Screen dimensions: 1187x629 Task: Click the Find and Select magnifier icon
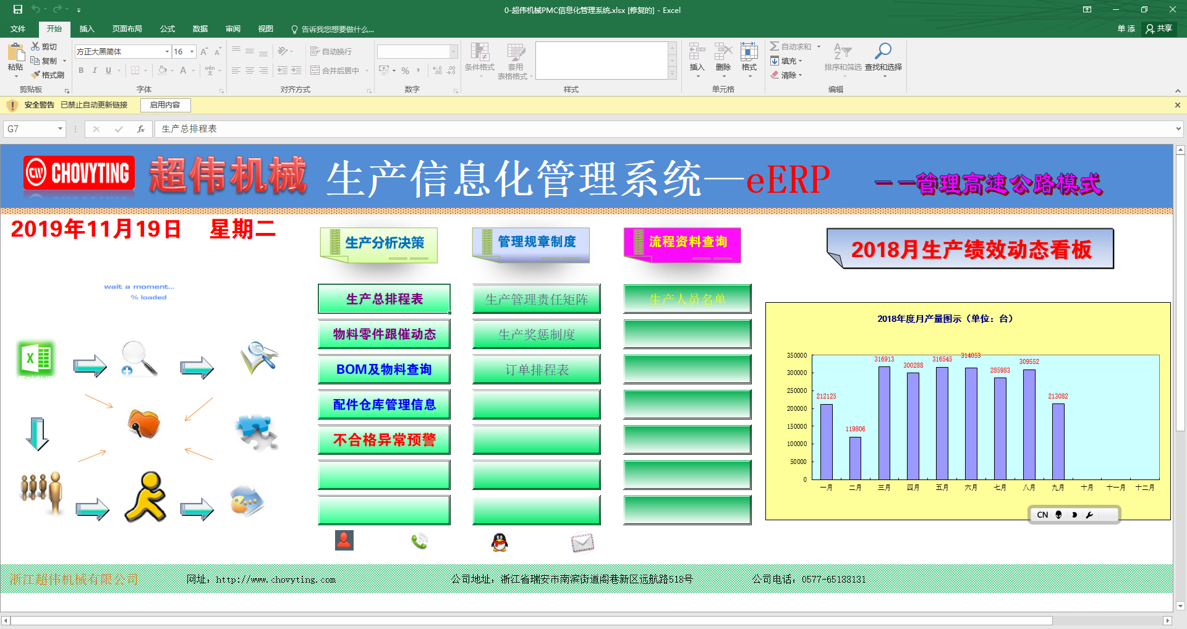[x=883, y=51]
